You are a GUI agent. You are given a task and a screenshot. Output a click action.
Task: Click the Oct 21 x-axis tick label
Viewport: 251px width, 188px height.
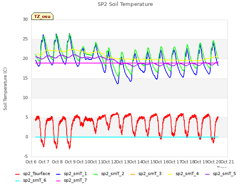click(227, 162)
